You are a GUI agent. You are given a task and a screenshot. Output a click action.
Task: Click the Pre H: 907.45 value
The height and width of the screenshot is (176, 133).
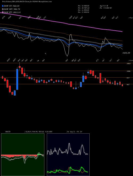tap(84, 8)
